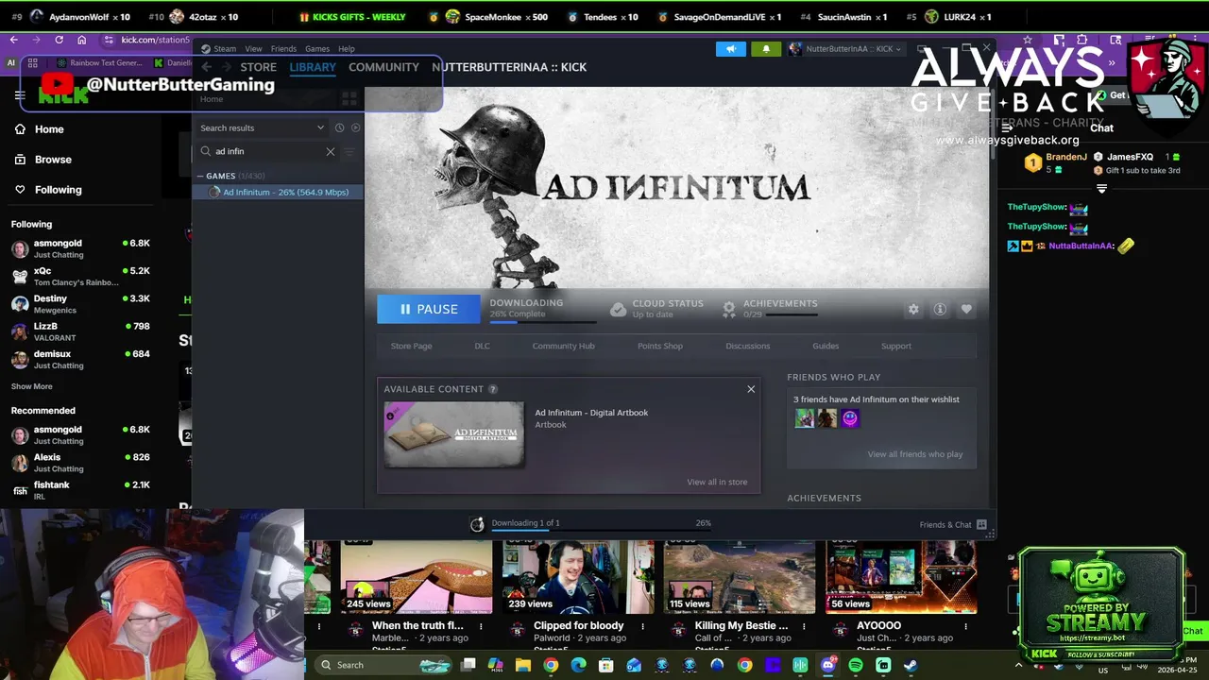1209x680 pixels.
Task: Open fishtank channel in Recommended list
Action: pos(81,489)
